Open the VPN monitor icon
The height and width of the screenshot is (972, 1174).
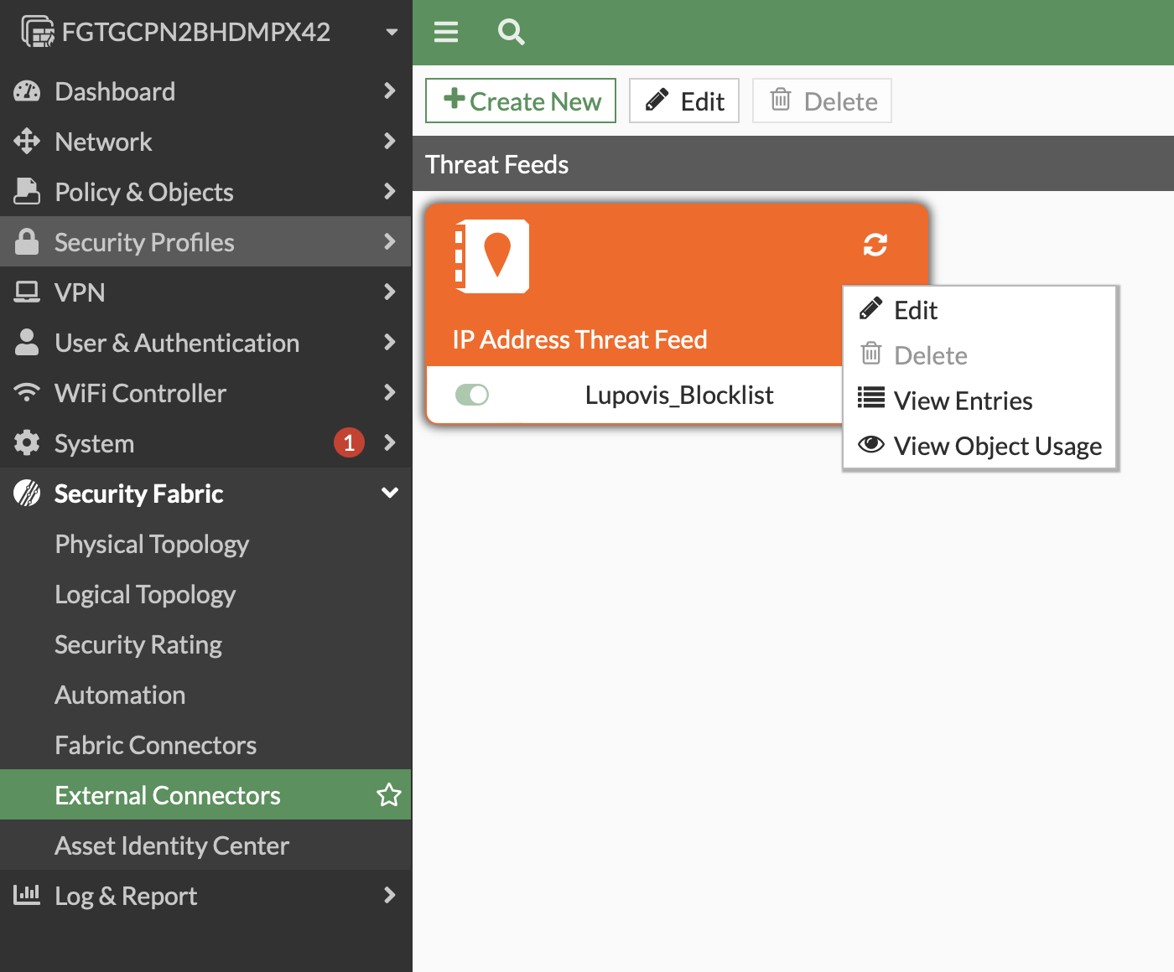(27, 292)
